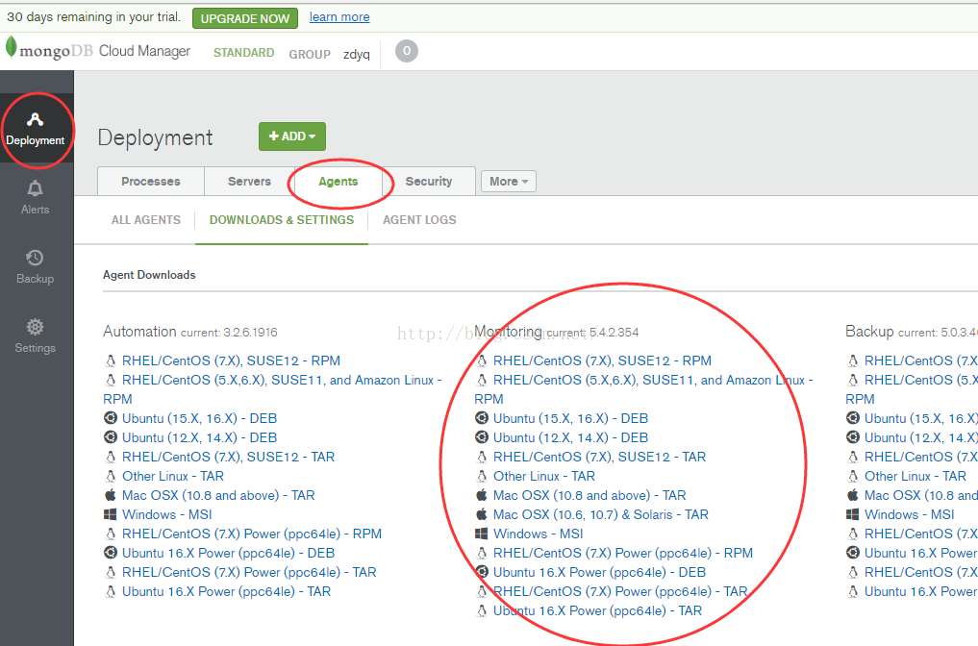Download Automation Ubuntu (15.X, 16.X) - DEB

(200, 418)
